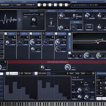
Task: Switch to the LFO / Keyb tab
Action: (x=42, y=73)
